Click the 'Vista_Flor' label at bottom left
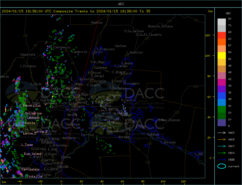This screenshot has width=242, height=185. coord(35,176)
